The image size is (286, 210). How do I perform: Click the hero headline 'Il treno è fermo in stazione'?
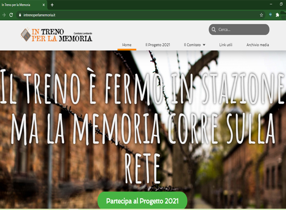tap(142, 87)
